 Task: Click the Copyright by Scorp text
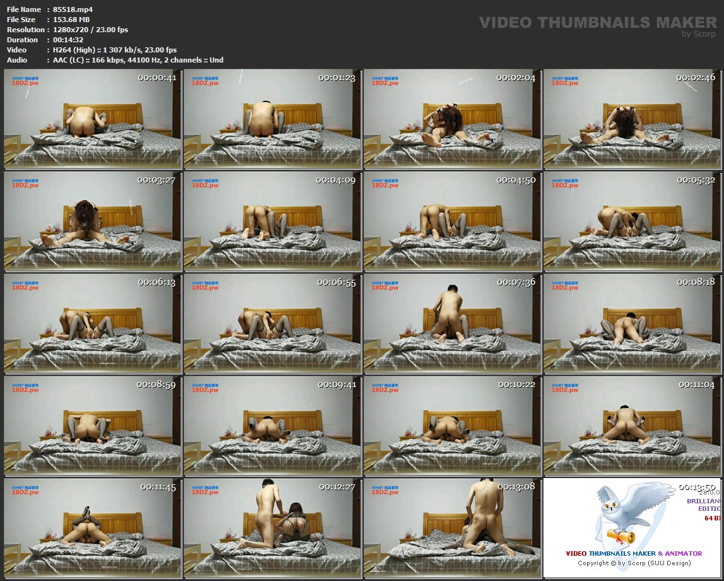634,563
